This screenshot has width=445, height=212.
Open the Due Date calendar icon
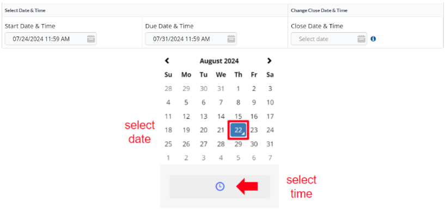point(231,39)
